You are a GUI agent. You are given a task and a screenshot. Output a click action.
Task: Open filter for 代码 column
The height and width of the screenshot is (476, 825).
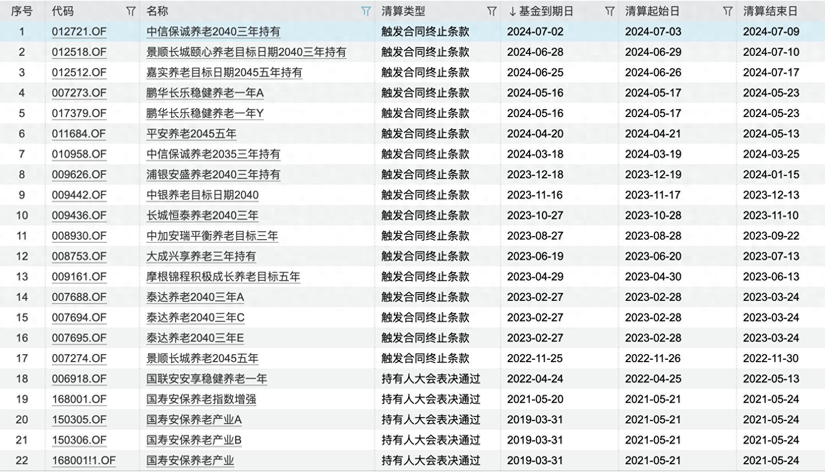tap(131, 11)
